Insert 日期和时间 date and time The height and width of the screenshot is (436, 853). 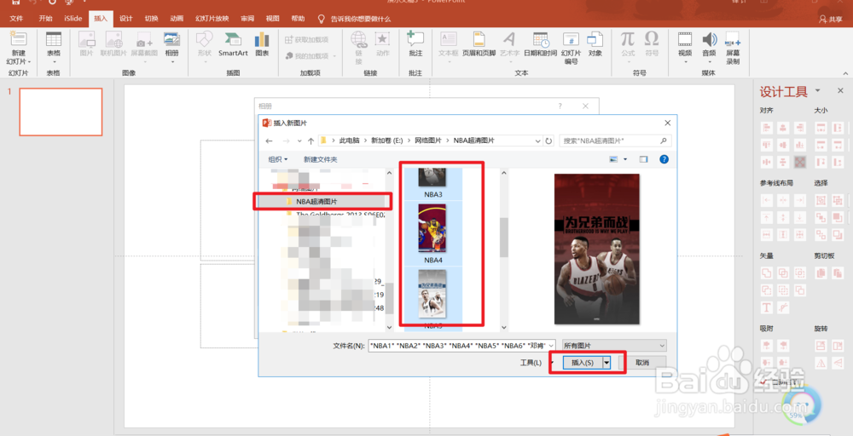tap(540, 44)
